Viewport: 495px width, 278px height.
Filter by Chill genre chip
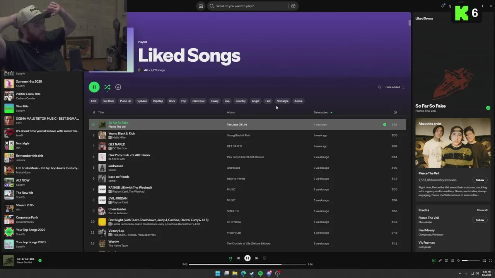(94, 101)
